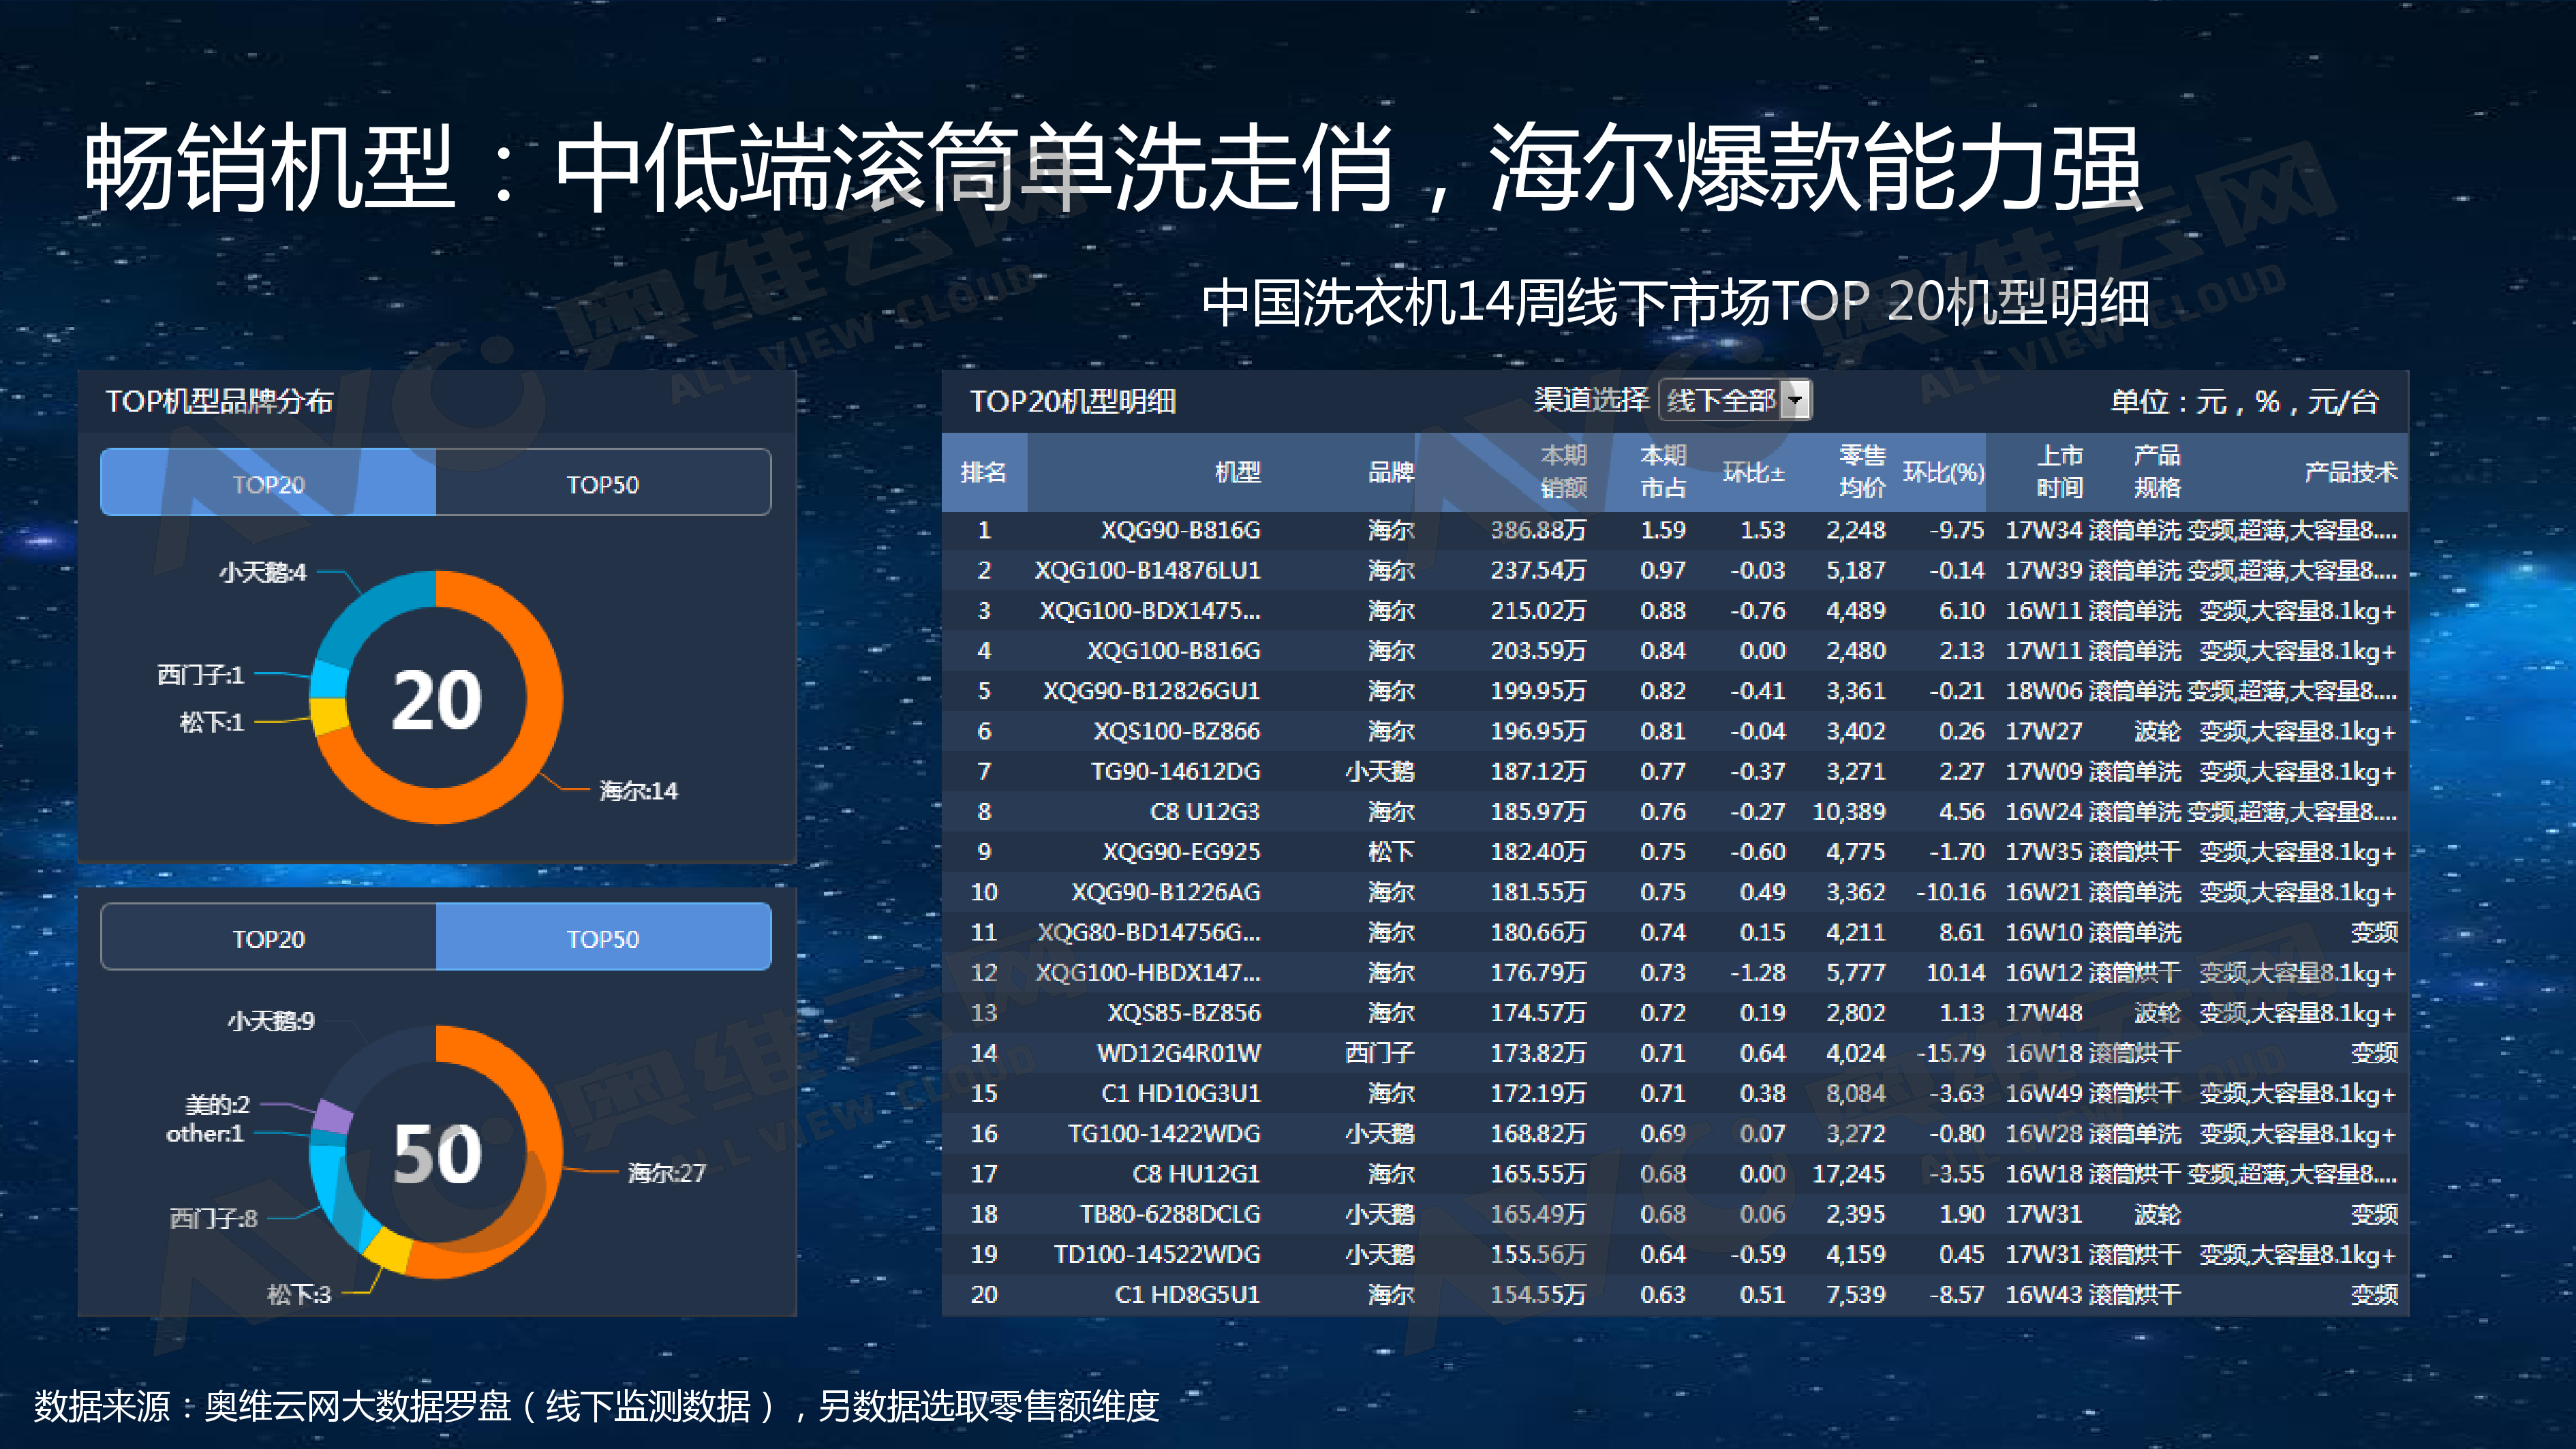The image size is (2576, 1449).
Task: Select TOP50 tab in the upper chart
Action: [603, 484]
